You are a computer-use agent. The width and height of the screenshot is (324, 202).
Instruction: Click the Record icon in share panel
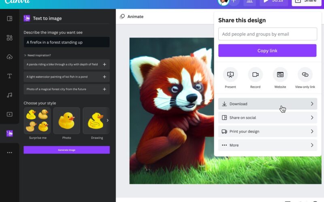point(256,74)
